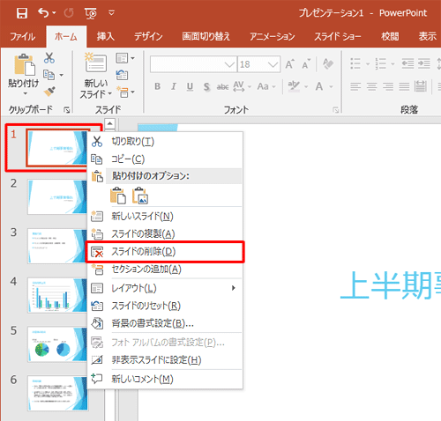Choose セクションの追加(A) menu item
This screenshot has width=441, height=421.
click(165, 270)
